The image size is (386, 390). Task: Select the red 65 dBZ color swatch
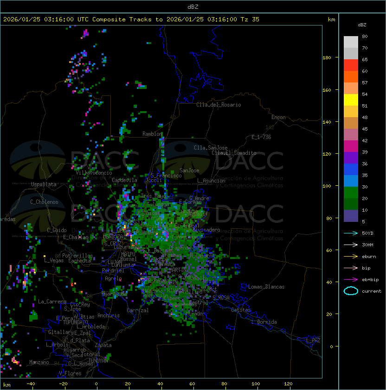pos(351,65)
